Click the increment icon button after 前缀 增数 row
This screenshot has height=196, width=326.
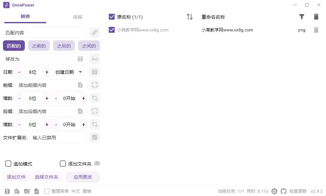point(95,98)
